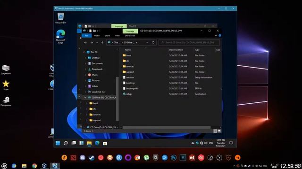This screenshot has width=302, height=169.
Task: Click the Manage tab of the front Explorer window
Action: pos(130,31)
